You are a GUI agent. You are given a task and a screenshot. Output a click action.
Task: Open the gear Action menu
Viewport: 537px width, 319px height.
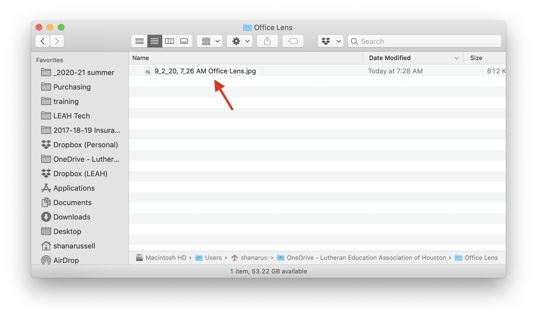click(240, 41)
